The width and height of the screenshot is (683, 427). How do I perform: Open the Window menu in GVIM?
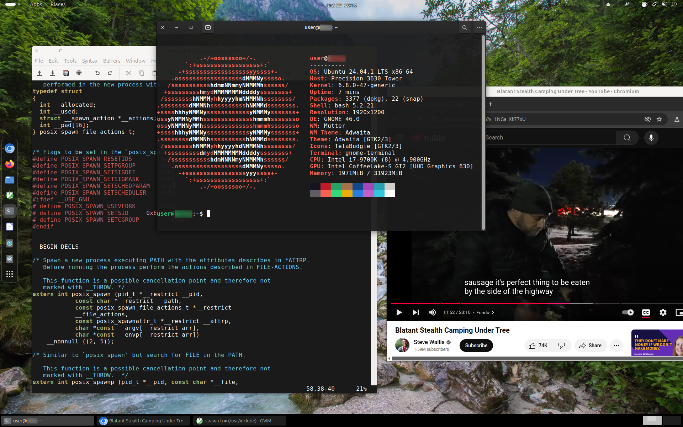(x=136, y=61)
